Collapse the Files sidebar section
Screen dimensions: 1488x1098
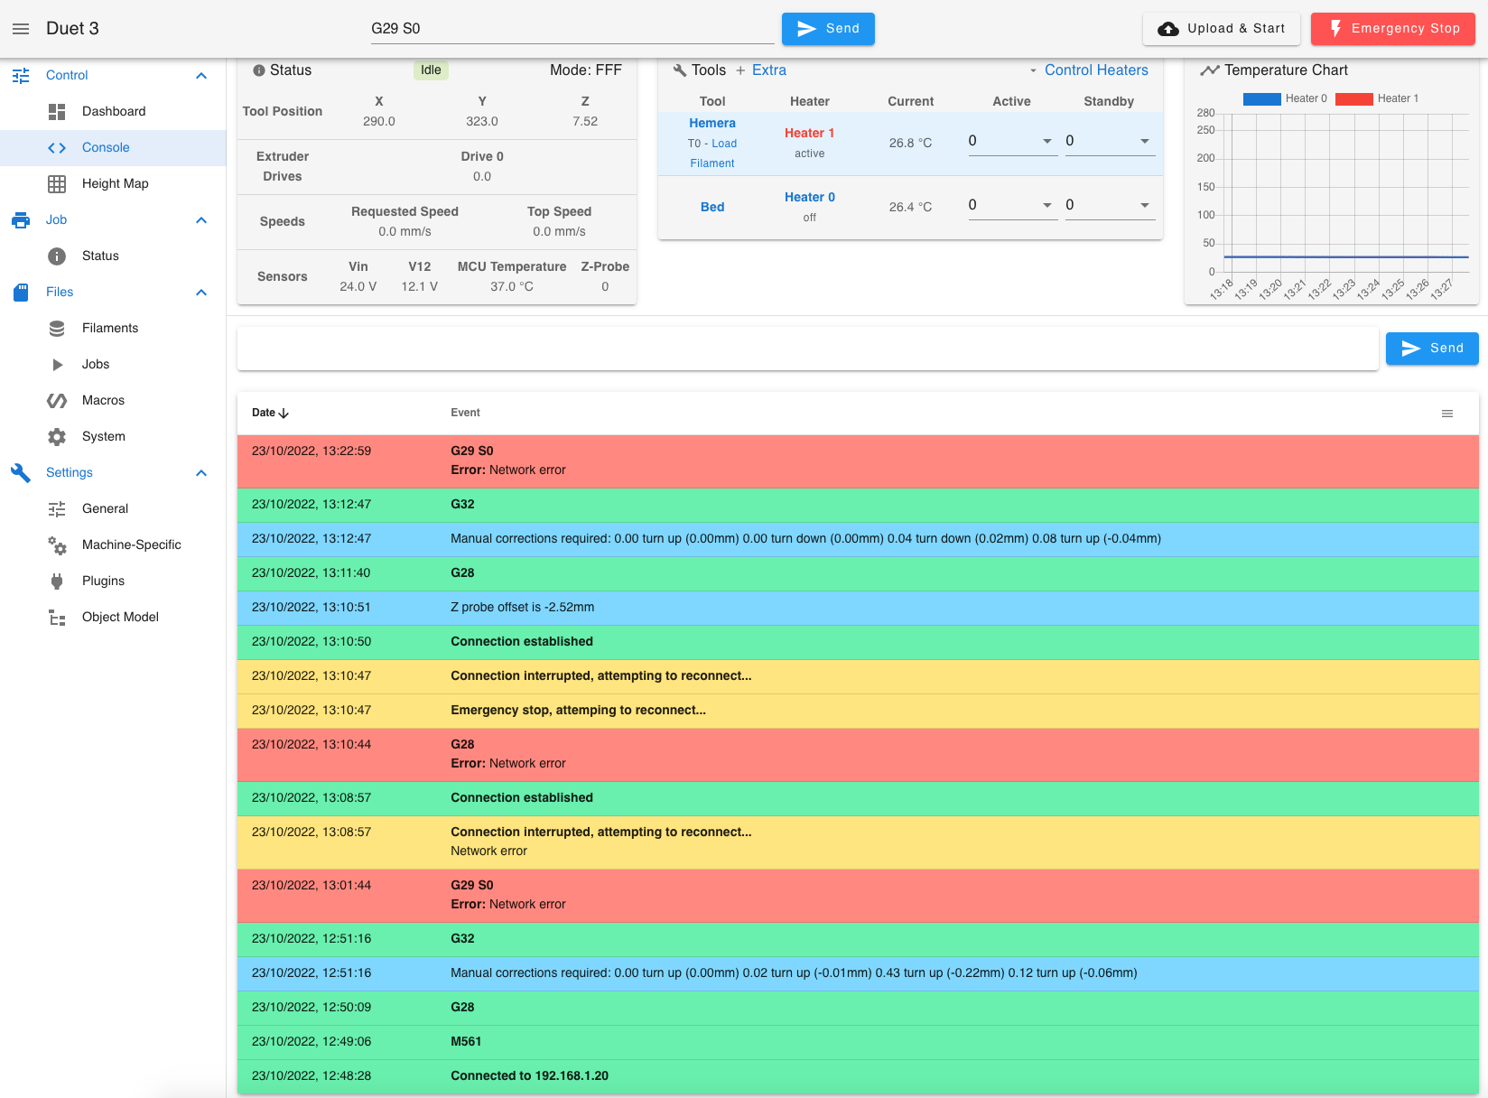click(201, 293)
